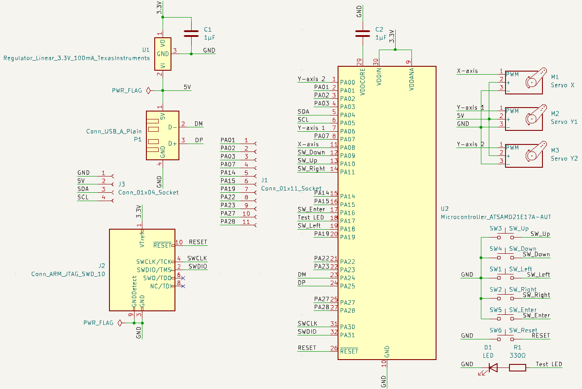Click the 1µF value of capacitor C2
Viewport: 582px width, 389px height.
(381, 37)
